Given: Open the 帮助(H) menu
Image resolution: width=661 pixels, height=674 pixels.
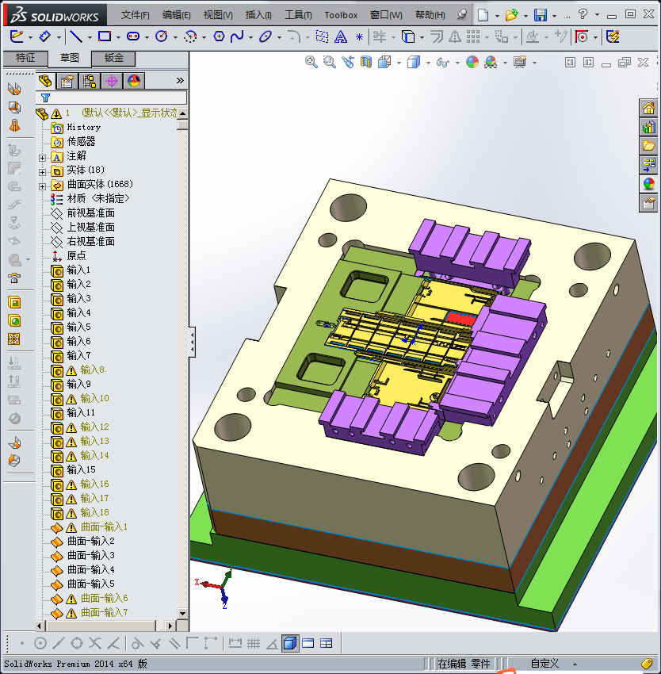Looking at the screenshot, I should 430,15.
